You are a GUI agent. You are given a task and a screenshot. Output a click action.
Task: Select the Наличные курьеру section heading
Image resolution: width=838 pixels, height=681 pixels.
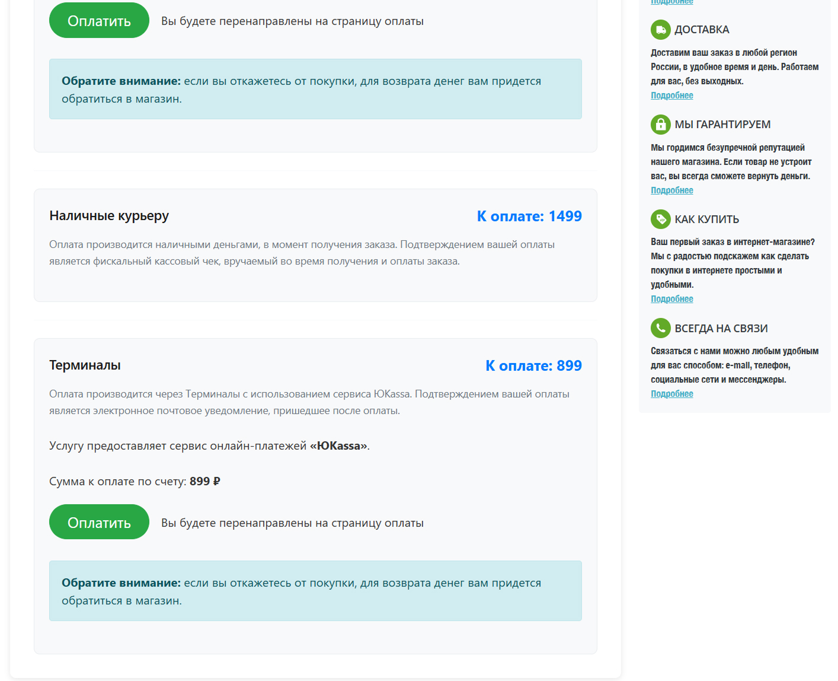coord(109,216)
